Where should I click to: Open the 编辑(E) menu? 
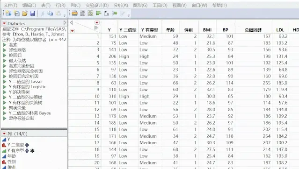(29, 5)
